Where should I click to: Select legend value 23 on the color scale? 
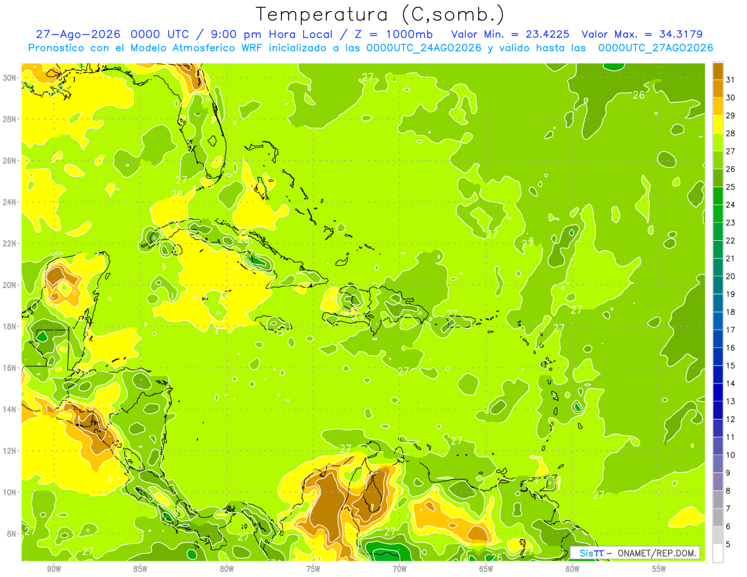[731, 222]
